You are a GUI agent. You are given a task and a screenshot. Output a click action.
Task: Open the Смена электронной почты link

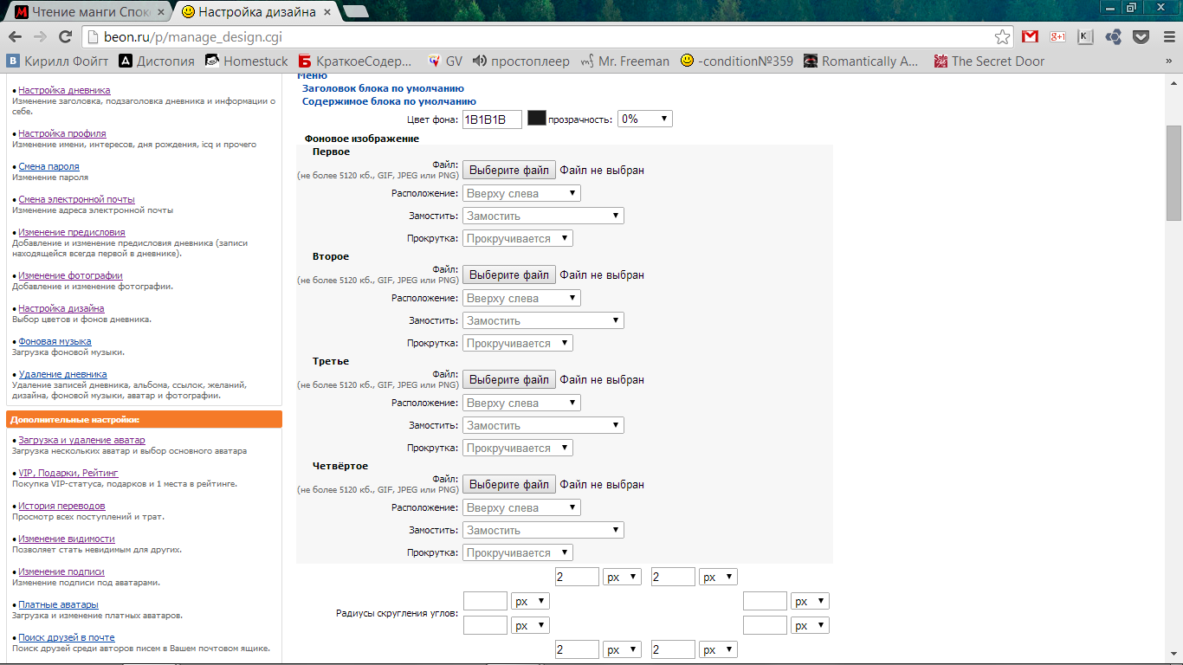point(76,199)
